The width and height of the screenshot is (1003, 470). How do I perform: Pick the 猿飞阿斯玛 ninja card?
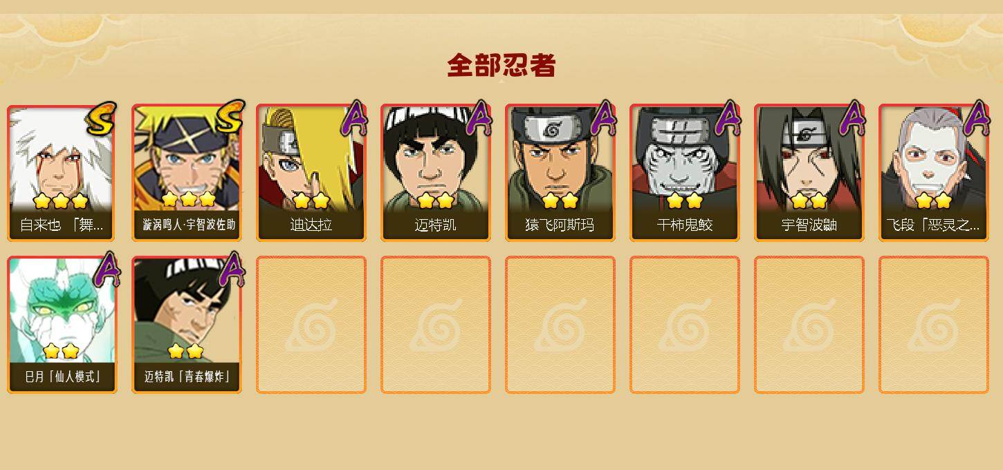point(560,173)
